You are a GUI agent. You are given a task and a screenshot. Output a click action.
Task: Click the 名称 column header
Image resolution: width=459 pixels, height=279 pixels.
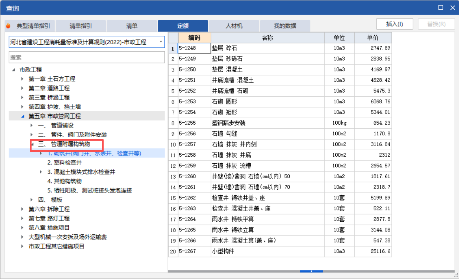click(x=267, y=38)
